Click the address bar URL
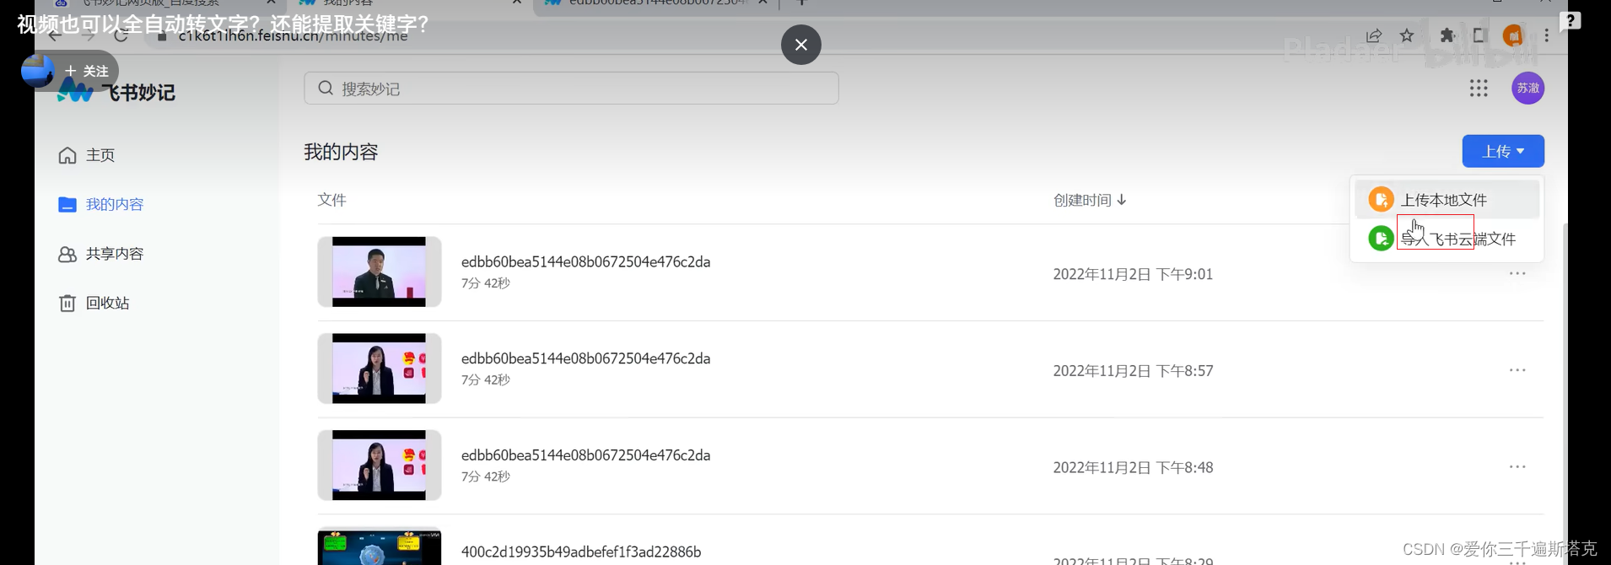Viewport: 1611px width, 565px height. point(293,36)
